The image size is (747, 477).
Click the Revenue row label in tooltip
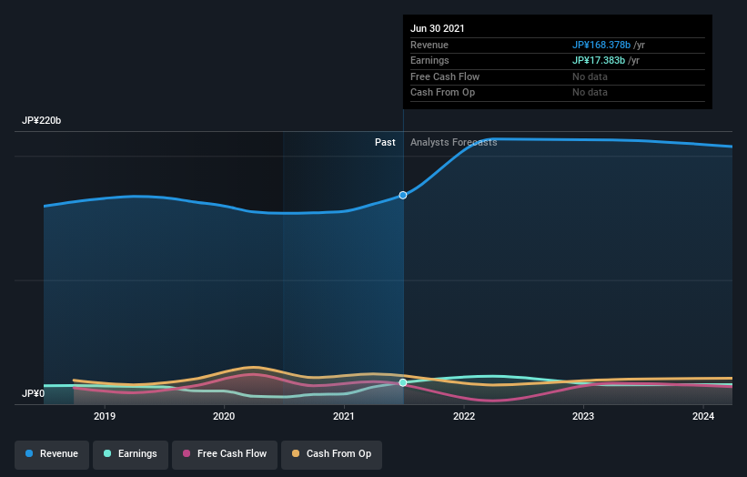(429, 45)
